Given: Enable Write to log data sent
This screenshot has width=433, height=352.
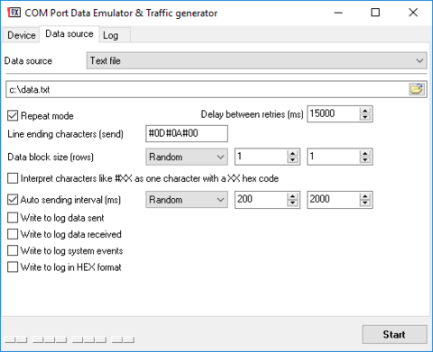Looking at the screenshot, I should pyautogui.click(x=13, y=218).
